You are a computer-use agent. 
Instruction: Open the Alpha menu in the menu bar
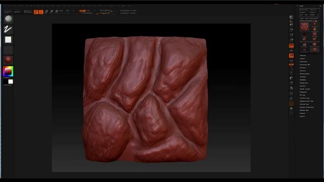tap(5, 6)
